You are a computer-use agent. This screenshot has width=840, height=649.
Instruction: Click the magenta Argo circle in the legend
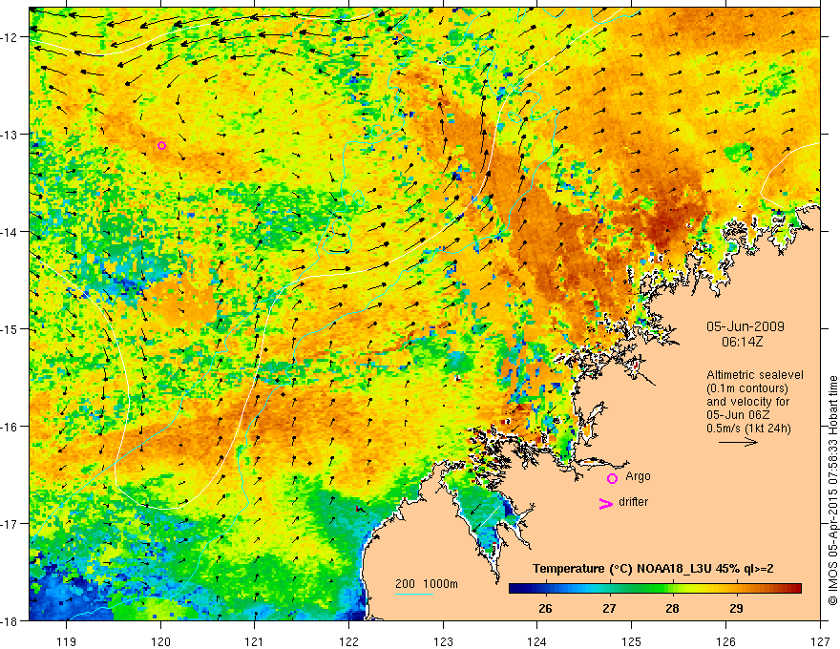tap(612, 478)
